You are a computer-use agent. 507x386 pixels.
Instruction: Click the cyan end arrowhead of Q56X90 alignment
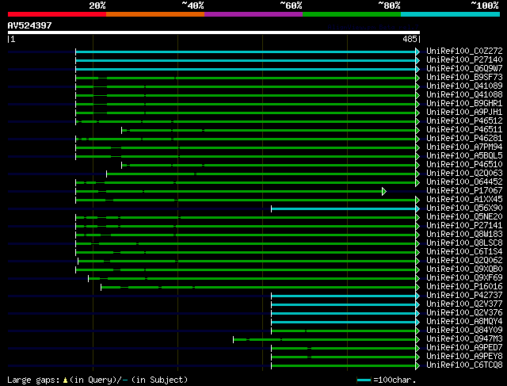pyautogui.click(x=417, y=209)
